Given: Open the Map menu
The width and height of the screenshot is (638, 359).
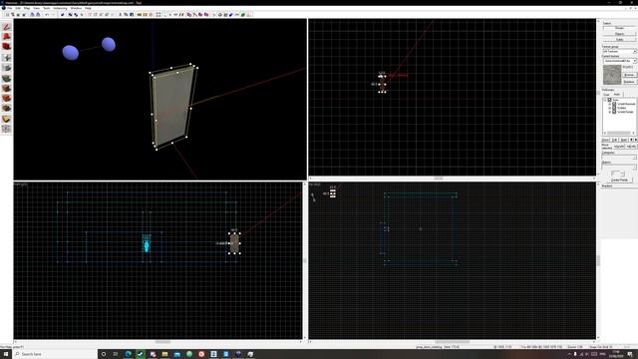Looking at the screenshot, I should [27, 8].
